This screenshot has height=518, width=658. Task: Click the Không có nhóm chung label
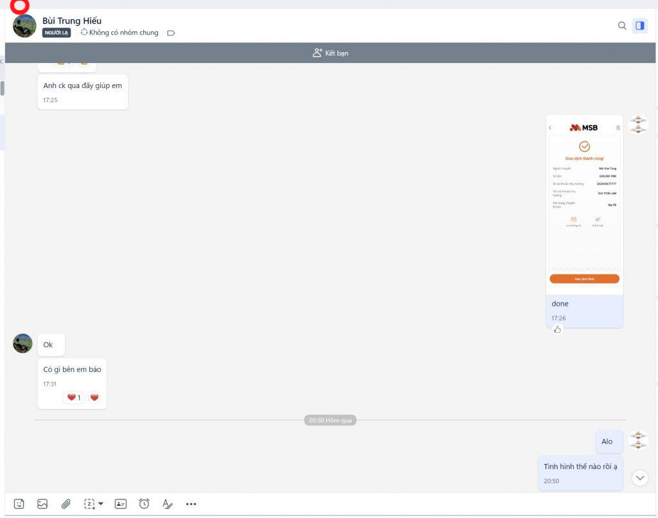click(120, 33)
